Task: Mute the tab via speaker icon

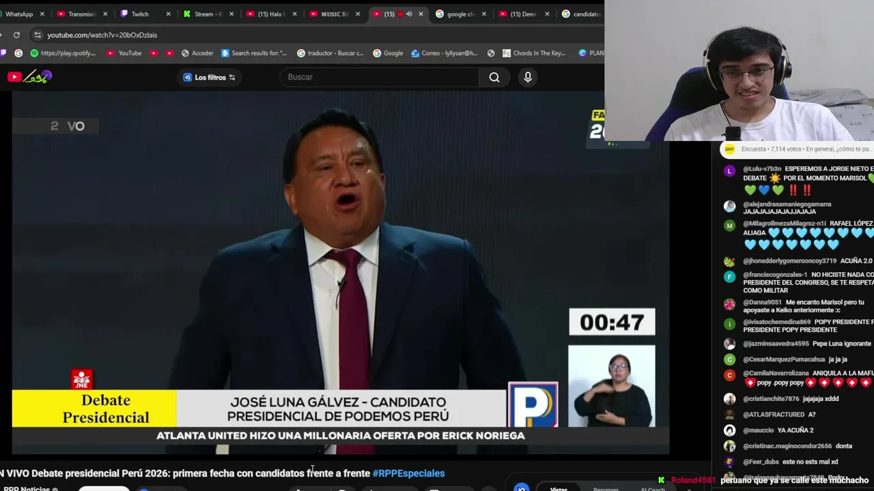Action: pyautogui.click(x=409, y=14)
